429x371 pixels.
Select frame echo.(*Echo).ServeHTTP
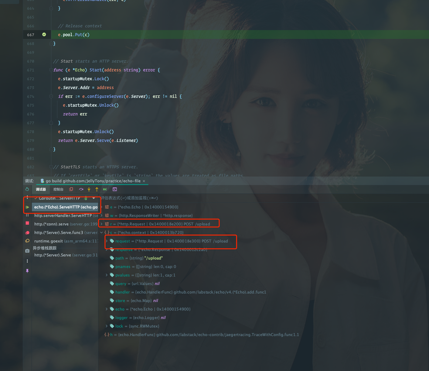65,207
